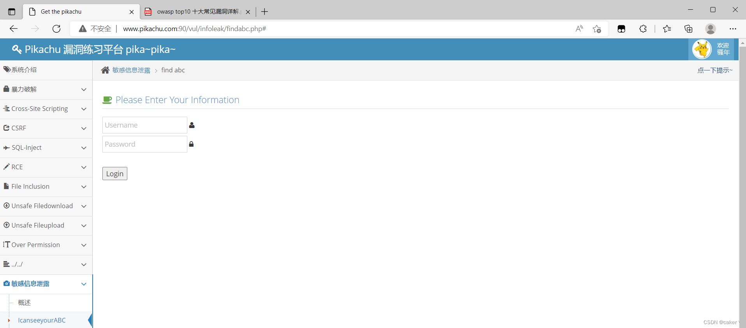The height and width of the screenshot is (328, 746).
Task: Click the 敏感信息泄露 sidebar menu
Action: click(46, 284)
